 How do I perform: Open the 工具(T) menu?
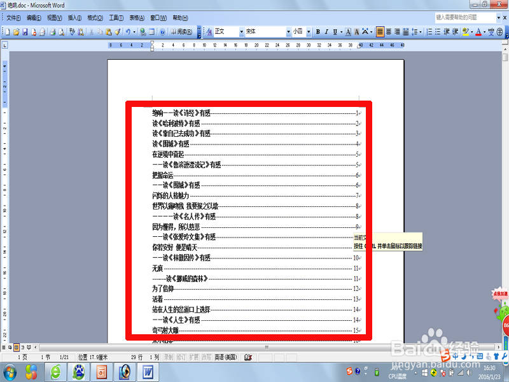[x=116, y=18]
